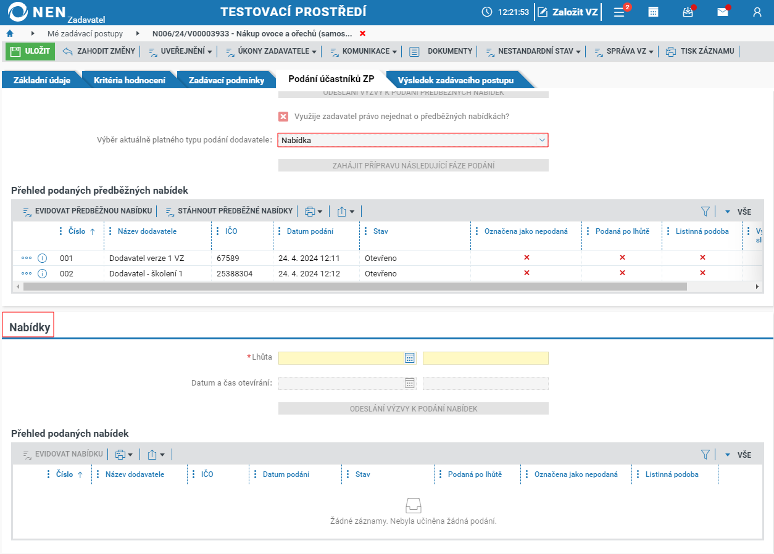Open column menu dots for Datum podání in top table
The width and height of the screenshot is (774, 554).
280,231
